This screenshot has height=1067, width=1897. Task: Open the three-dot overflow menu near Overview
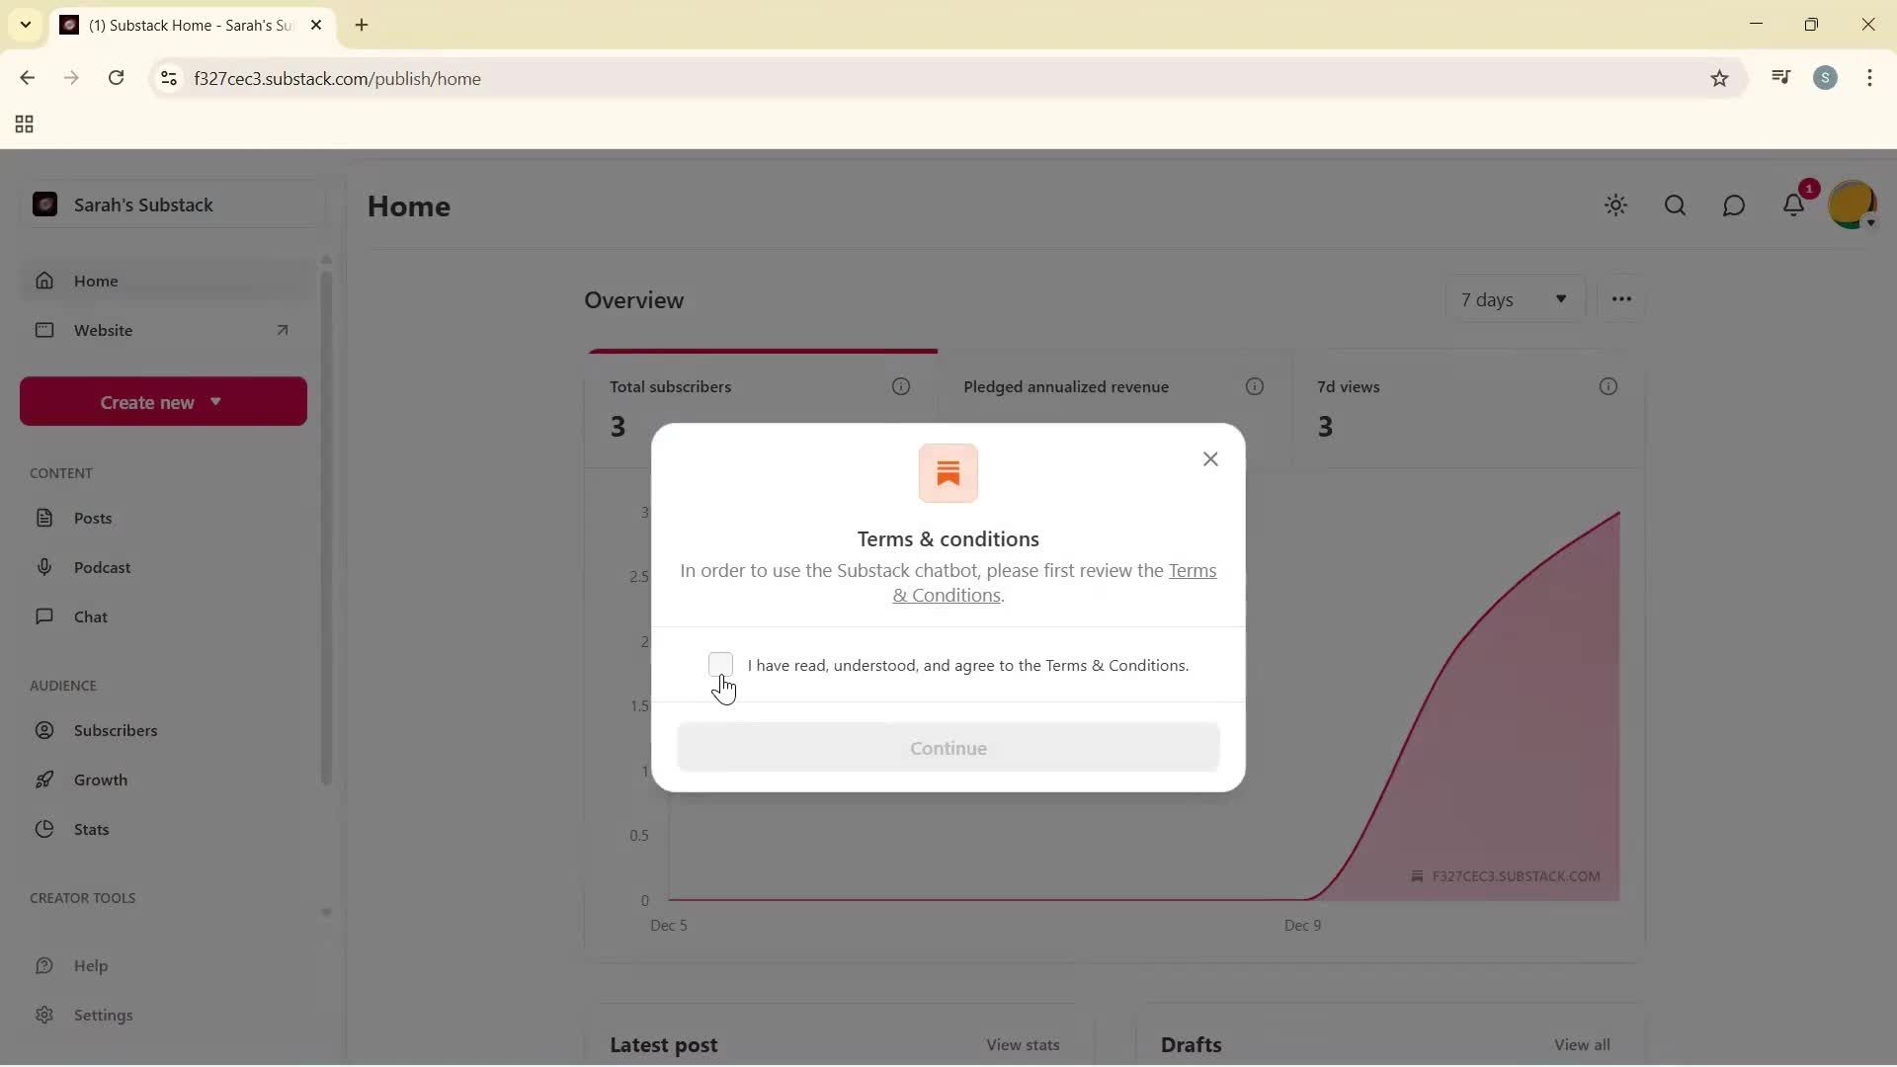pyautogui.click(x=1621, y=298)
